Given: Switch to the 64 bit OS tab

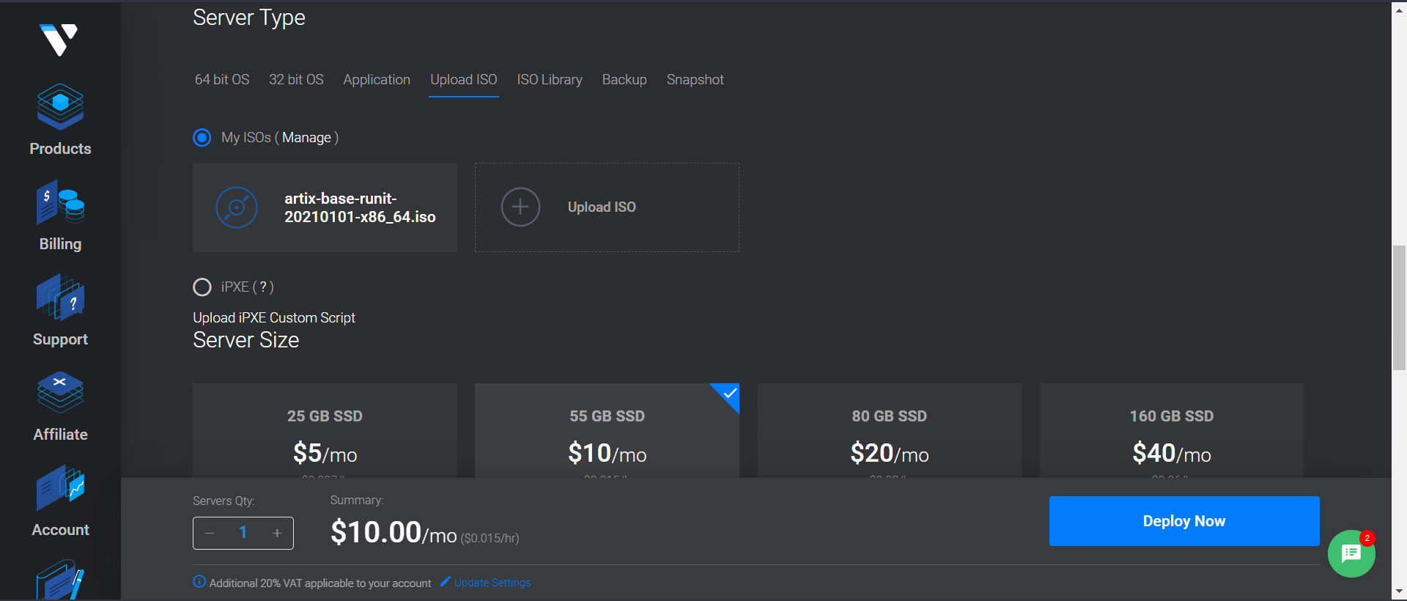Looking at the screenshot, I should (x=222, y=79).
